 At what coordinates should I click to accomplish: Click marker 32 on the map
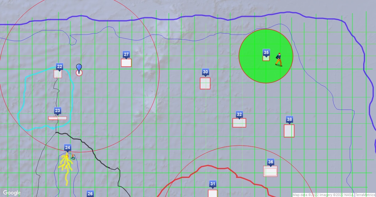point(239,114)
